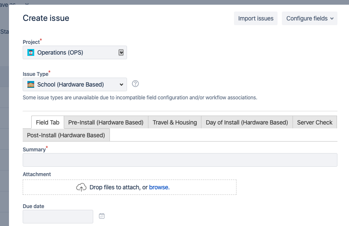Switch to the Travel & Housing tab

point(175,122)
